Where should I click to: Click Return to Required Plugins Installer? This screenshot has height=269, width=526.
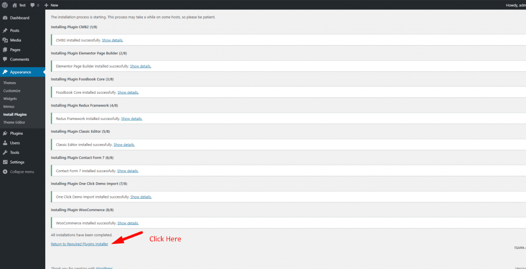click(x=79, y=244)
